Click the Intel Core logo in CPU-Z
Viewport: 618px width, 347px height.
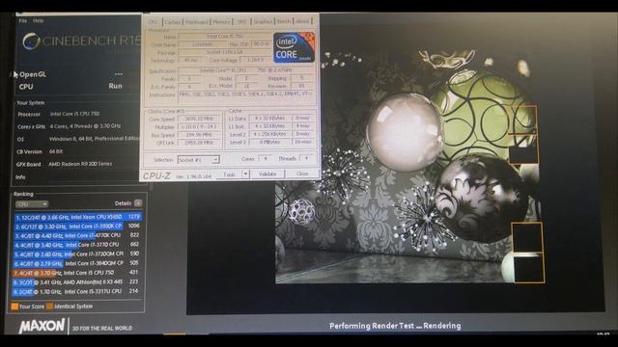[294, 47]
